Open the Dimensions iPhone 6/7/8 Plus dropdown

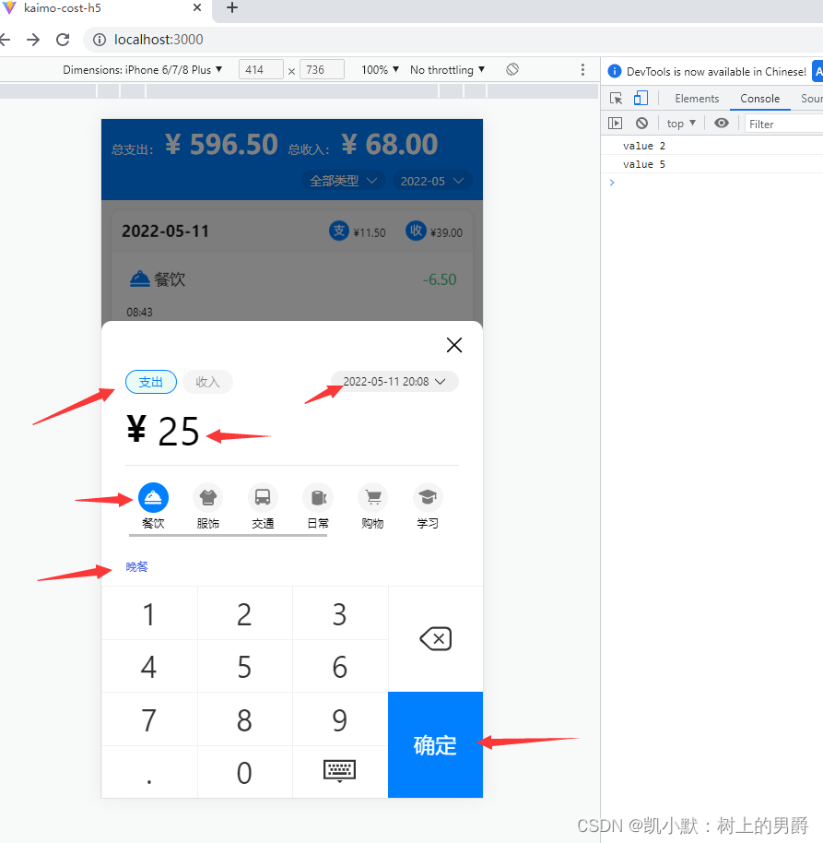pos(142,69)
